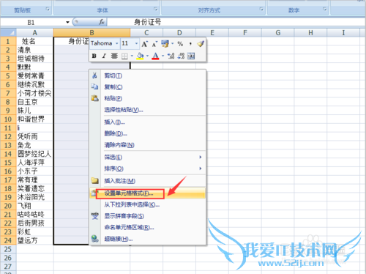Click the hyperlink globe icon
Image resolution: width=366 pixels, height=274 pixels.
(94, 239)
